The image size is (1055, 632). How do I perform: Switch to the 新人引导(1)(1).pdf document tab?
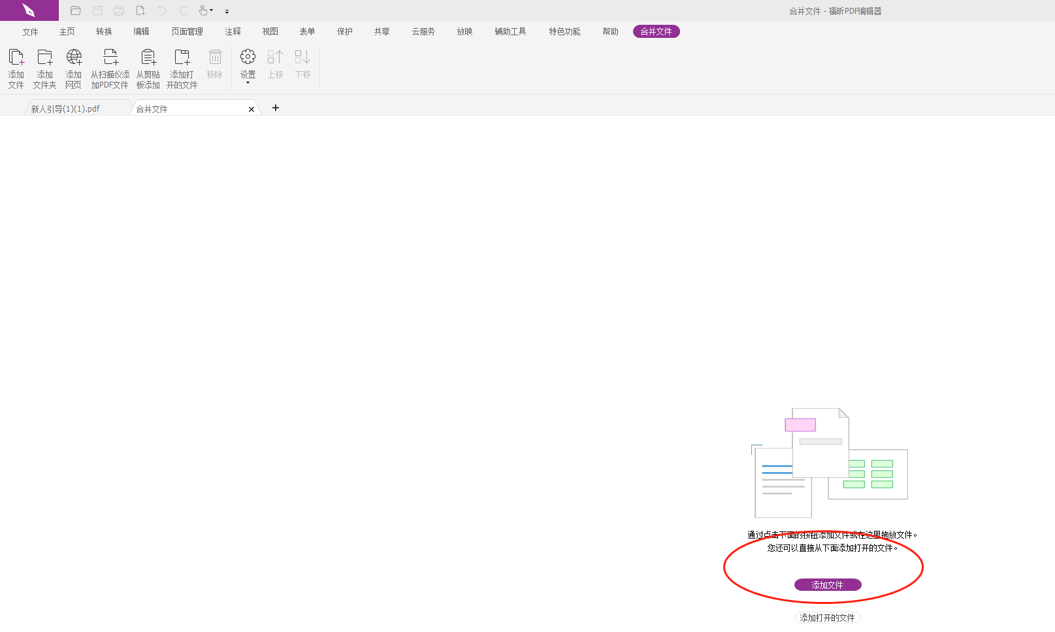(65, 109)
